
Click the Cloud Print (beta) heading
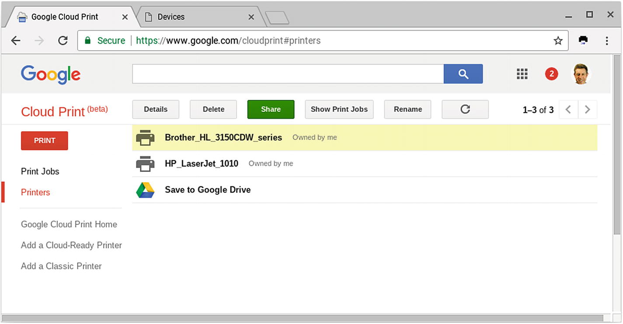pyautogui.click(x=64, y=111)
